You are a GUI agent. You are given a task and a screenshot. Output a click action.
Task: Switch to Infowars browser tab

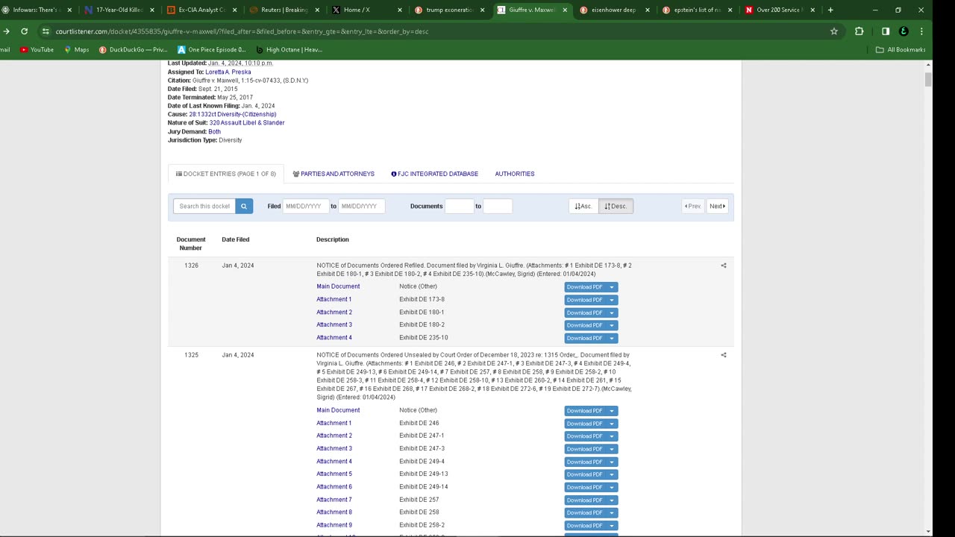[35, 10]
